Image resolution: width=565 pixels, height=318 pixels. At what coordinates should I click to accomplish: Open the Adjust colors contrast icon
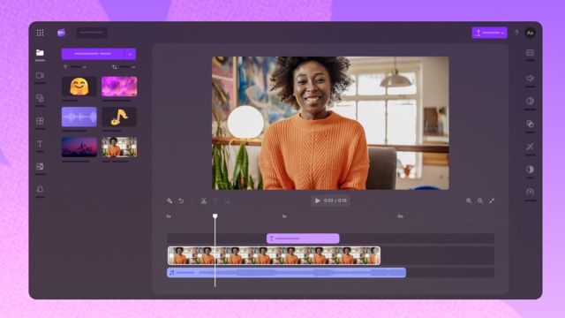530,169
